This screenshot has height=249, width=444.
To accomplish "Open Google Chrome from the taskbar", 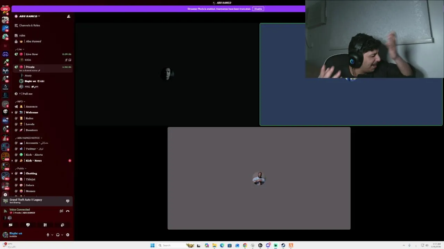I will point(245,246).
